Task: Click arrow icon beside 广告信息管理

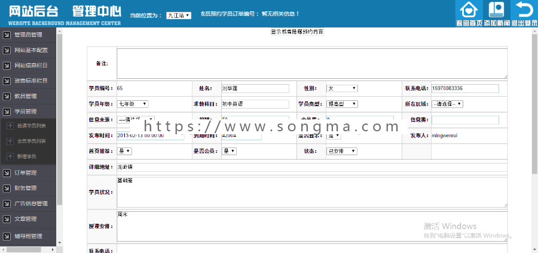Action: coord(7,203)
